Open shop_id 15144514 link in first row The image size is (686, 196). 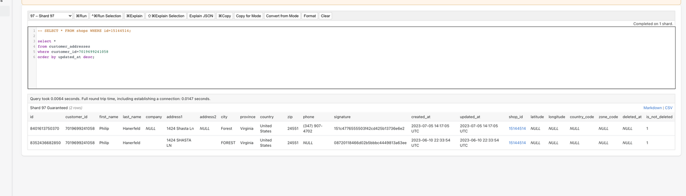coord(517,129)
